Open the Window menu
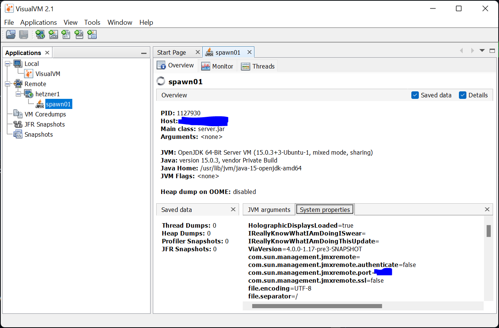This screenshot has width=499, height=328. tap(120, 22)
